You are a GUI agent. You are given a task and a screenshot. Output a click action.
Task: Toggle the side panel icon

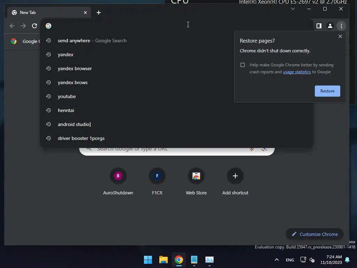(319, 26)
